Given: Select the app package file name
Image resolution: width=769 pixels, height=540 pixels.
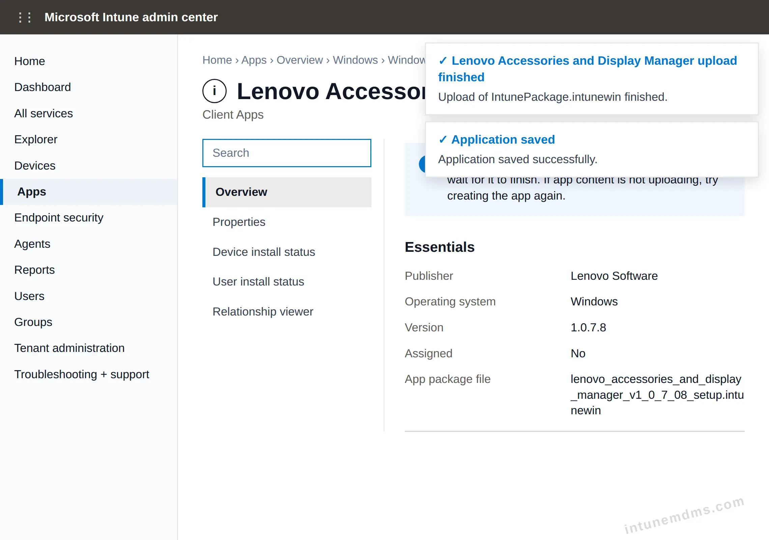Looking at the screenshot, I should pyautogui.click(x=657, y=395).
